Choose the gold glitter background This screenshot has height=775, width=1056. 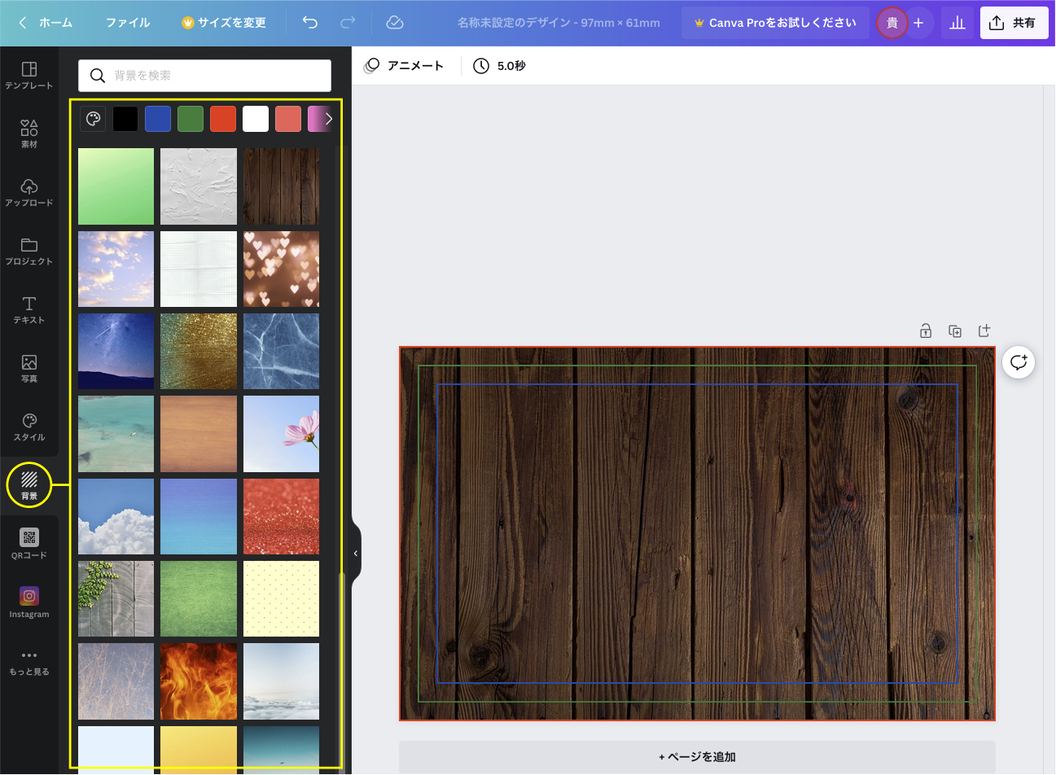click(199, 351)
